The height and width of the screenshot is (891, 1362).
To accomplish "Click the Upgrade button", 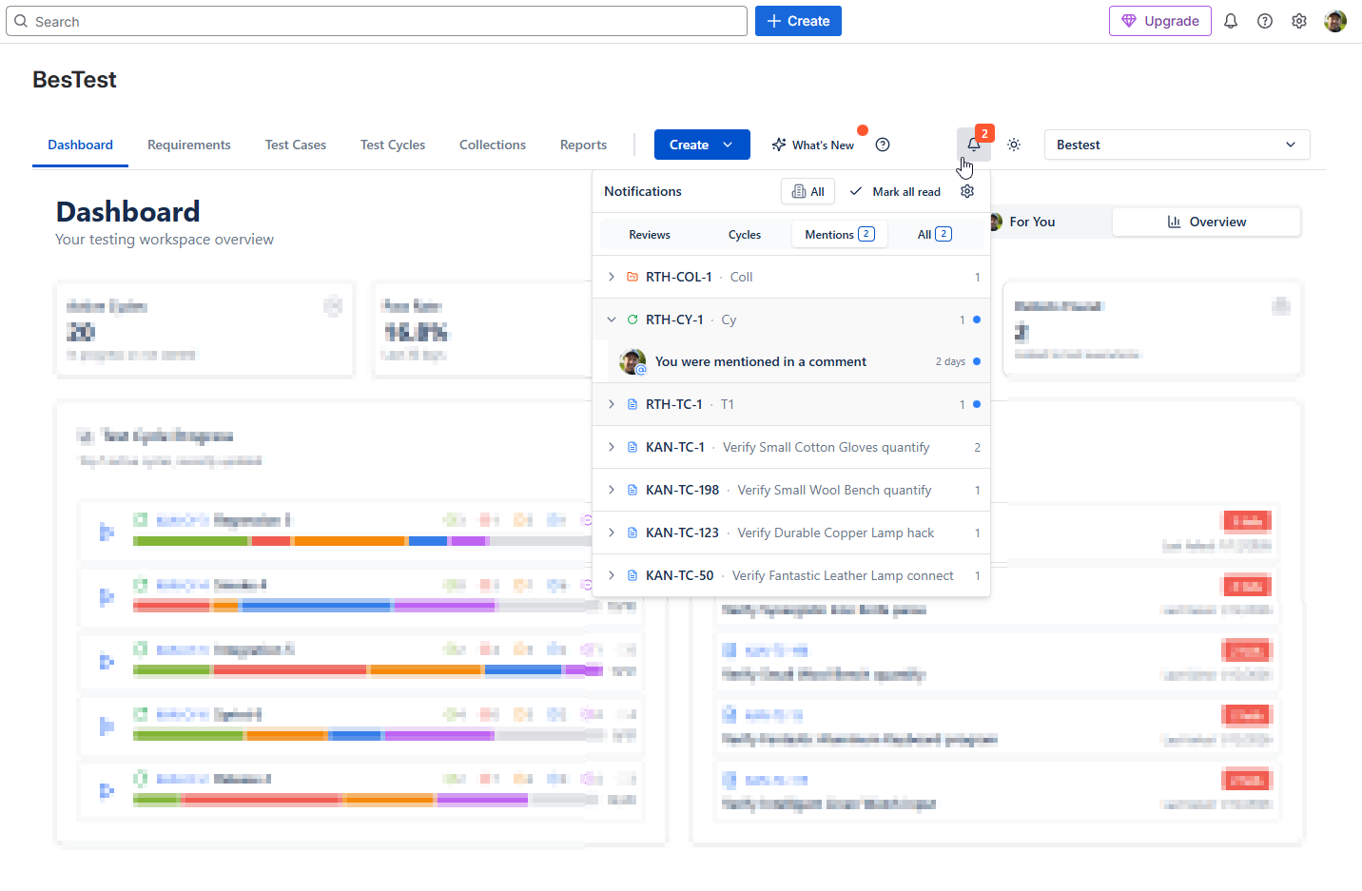I will [1159, 21].
